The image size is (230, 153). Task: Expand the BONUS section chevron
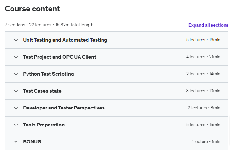pyautogui.click(x=16, y=142)
